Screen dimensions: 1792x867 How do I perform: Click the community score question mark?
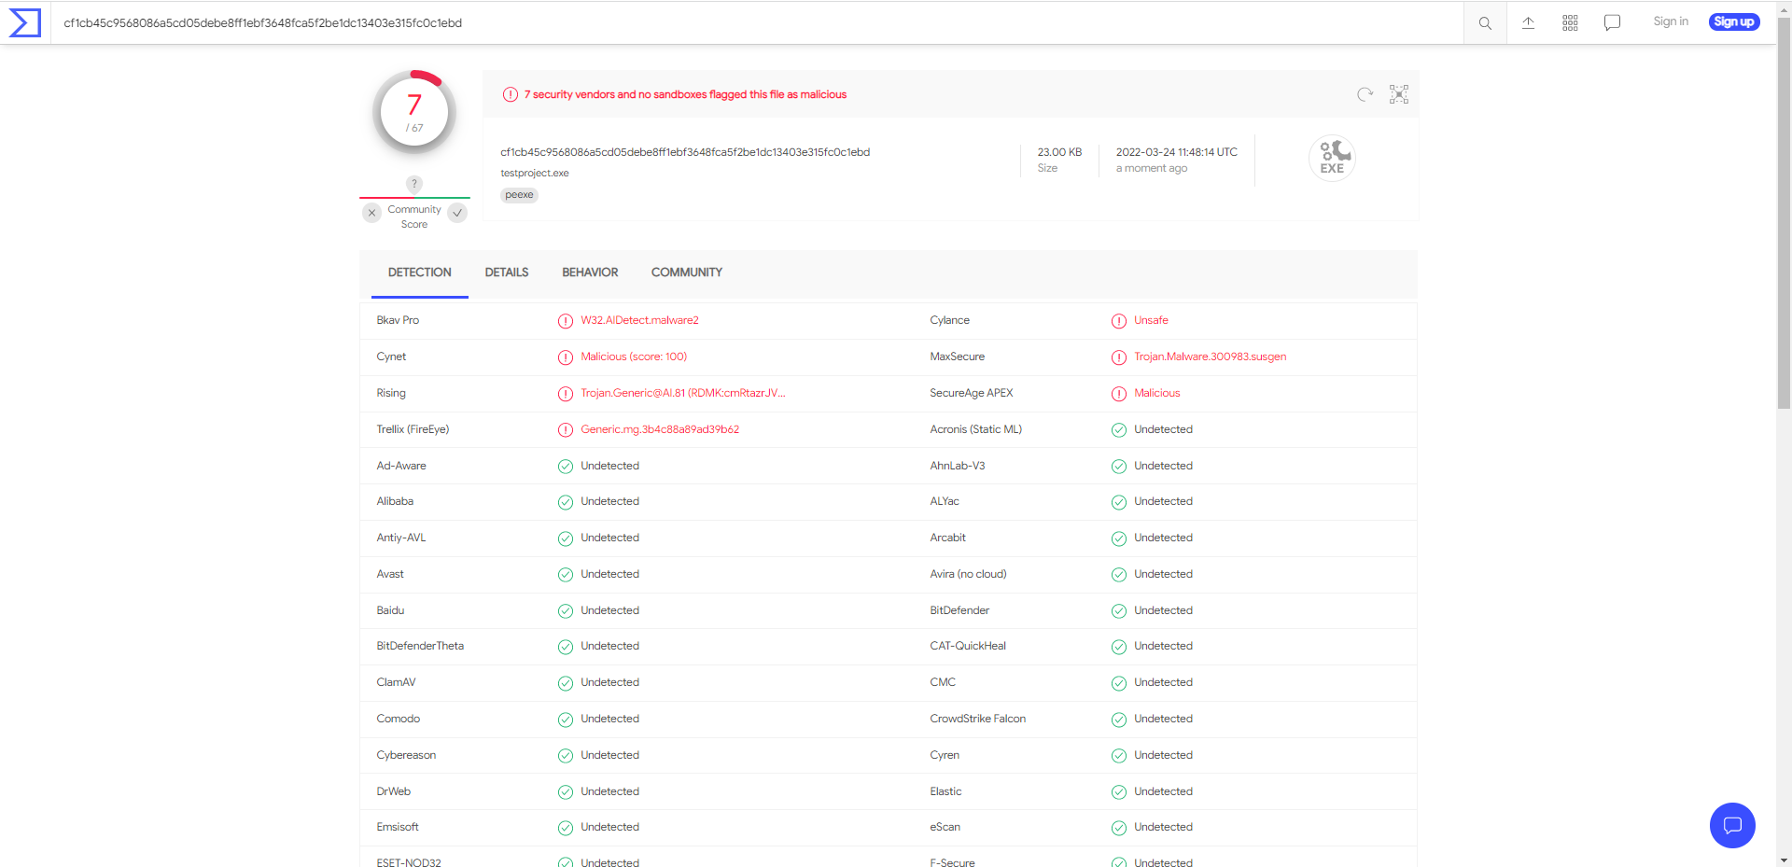tap(414, 184)
